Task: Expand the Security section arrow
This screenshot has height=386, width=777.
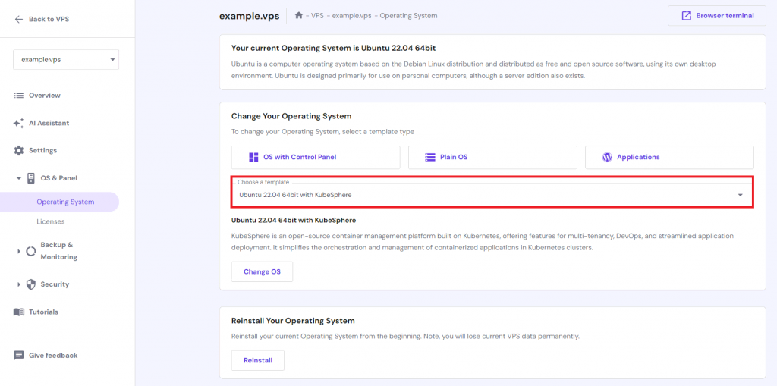Action: pos(19,284)
